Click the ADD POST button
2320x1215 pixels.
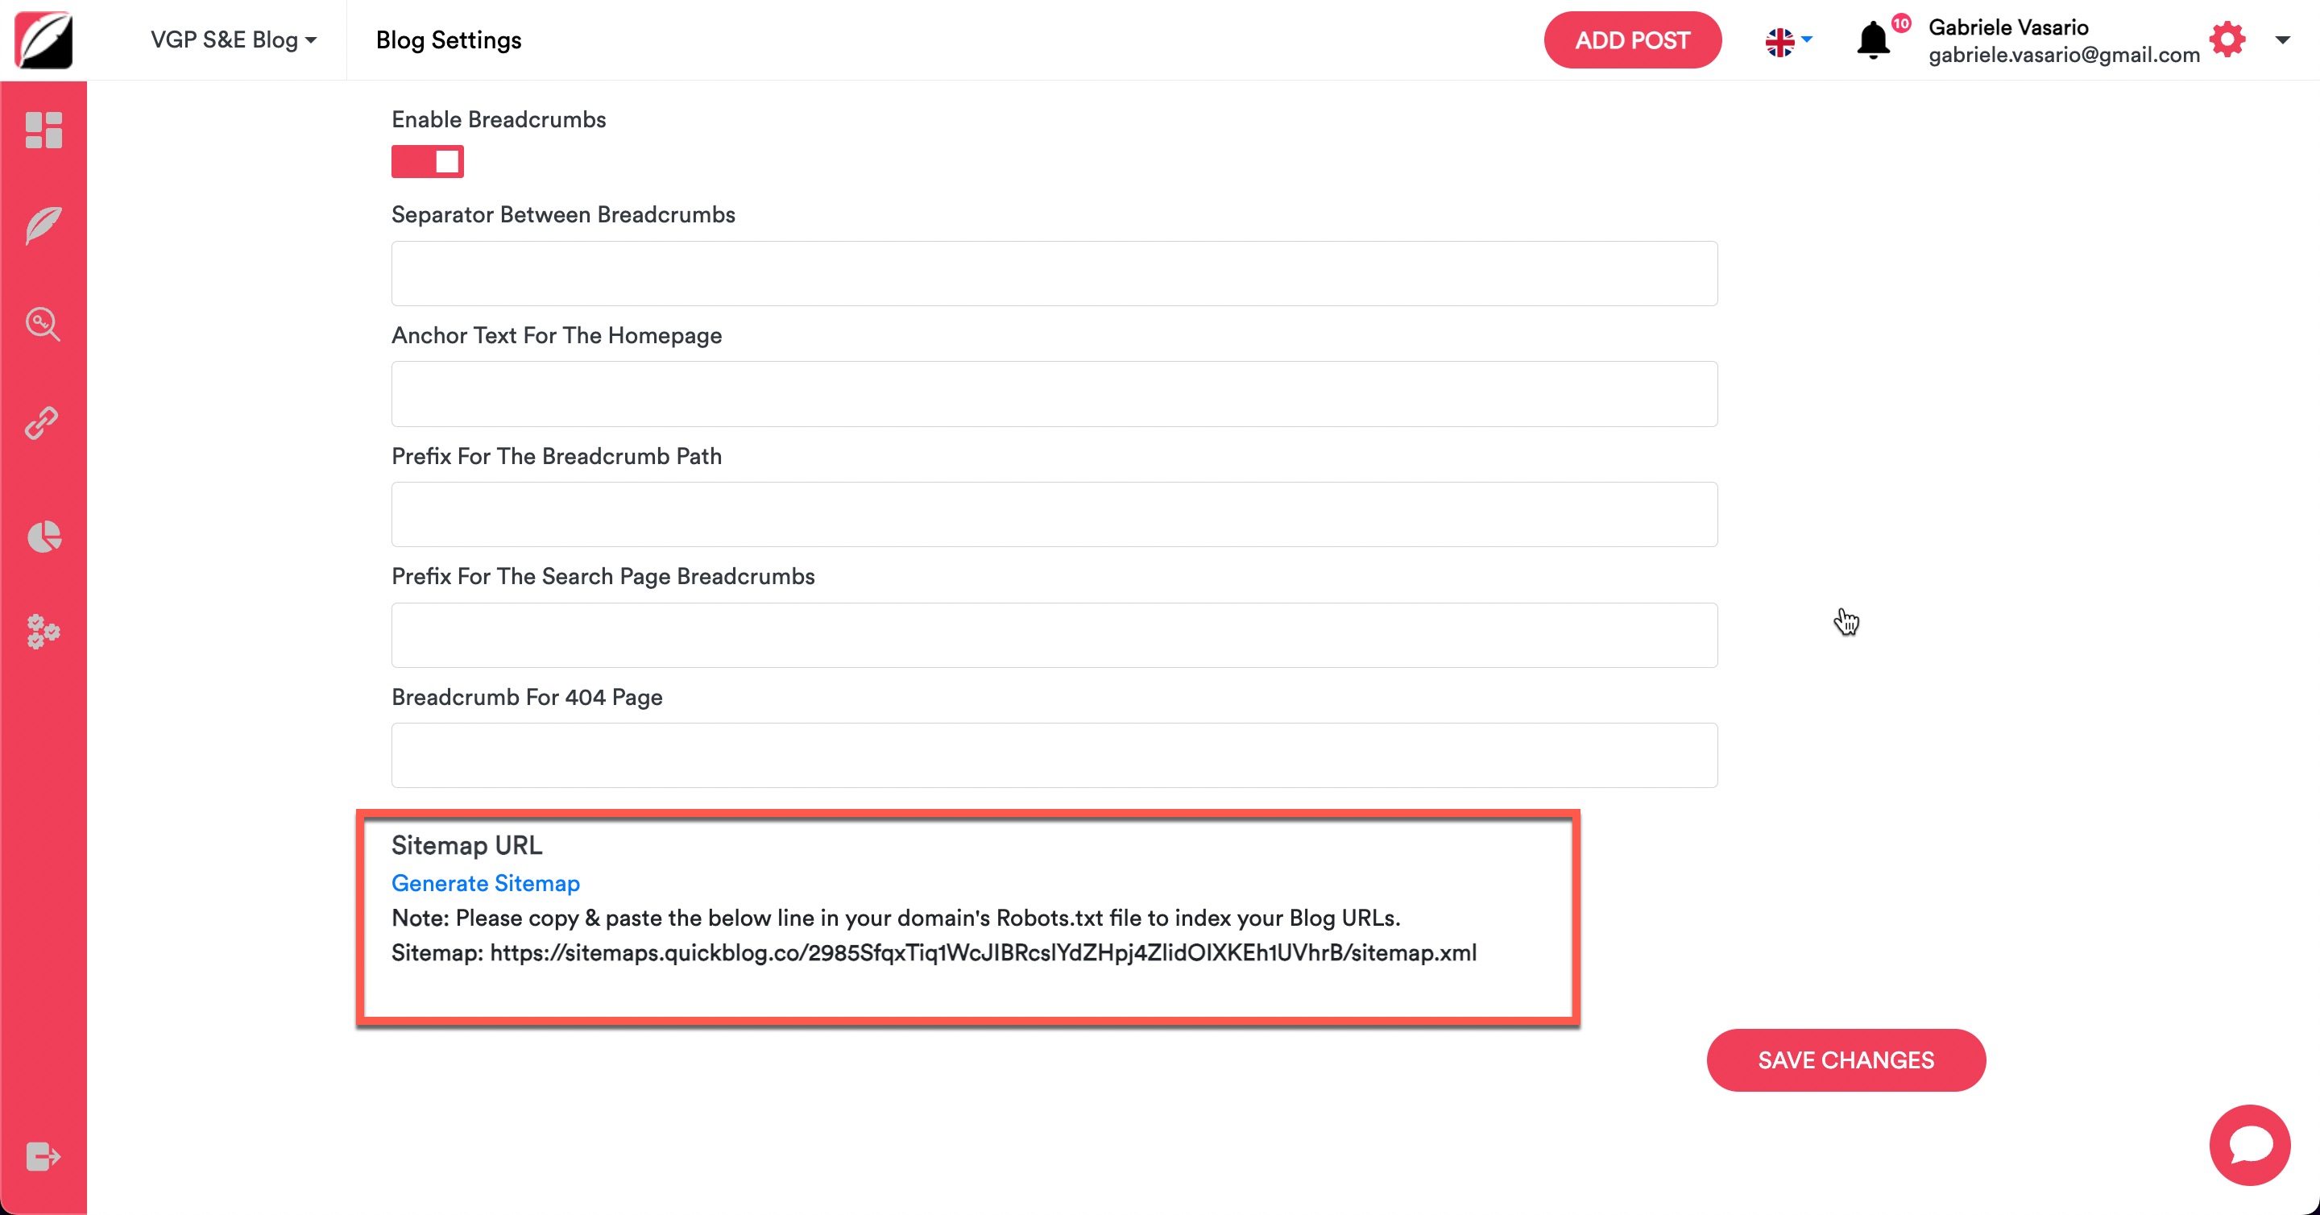1632,39
